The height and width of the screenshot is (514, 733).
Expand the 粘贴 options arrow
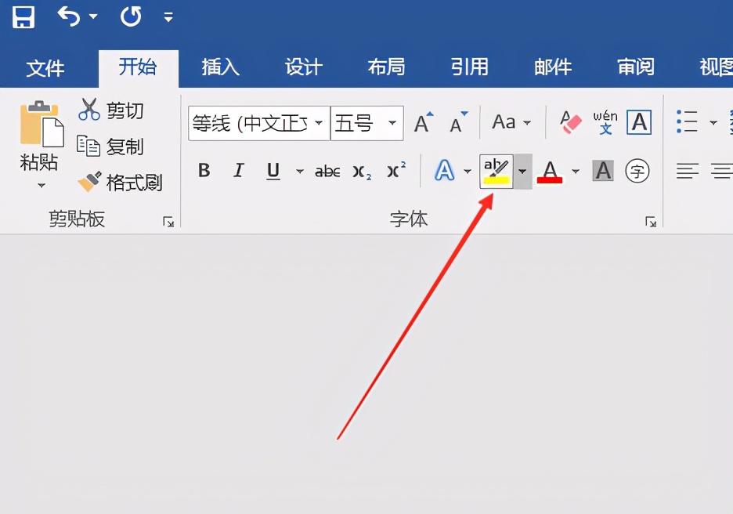coord(42,186)
